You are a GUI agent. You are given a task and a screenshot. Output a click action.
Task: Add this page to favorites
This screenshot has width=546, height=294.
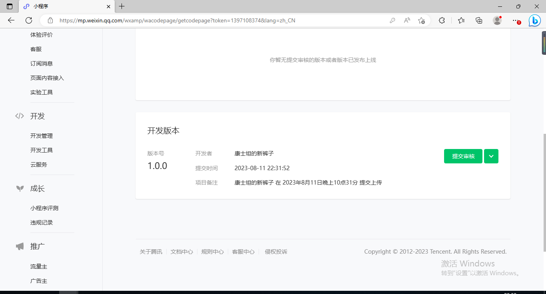tap(421, 20)
